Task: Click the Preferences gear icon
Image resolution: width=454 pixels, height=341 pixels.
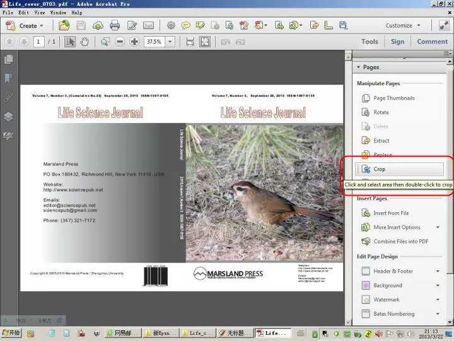Action: [x=171, y=25]
